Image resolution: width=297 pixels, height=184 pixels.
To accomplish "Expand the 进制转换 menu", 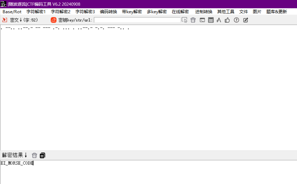I will click(204, 12).
